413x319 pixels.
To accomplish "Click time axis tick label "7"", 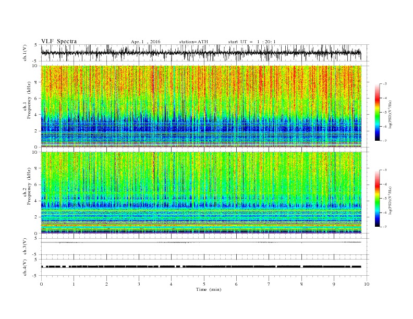I will point(269,284).
